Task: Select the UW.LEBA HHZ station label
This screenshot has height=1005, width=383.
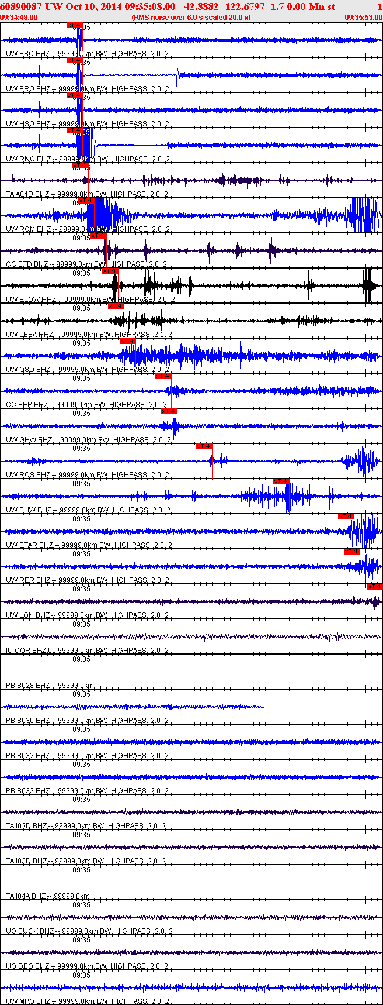Action: (x=89, y=335)
